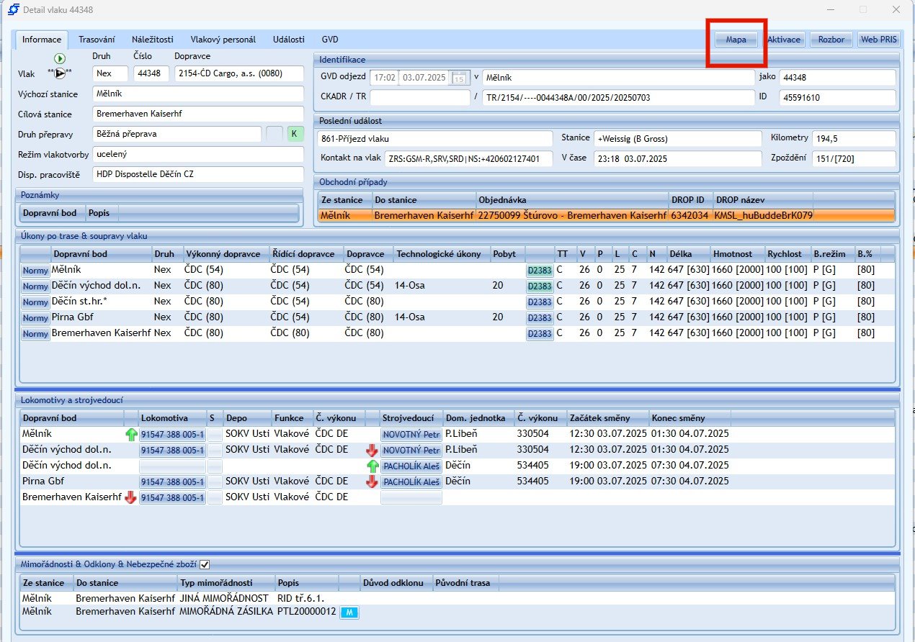Click the green up arrow before PACHOLÍK Aleš

[x=372, y=466]
